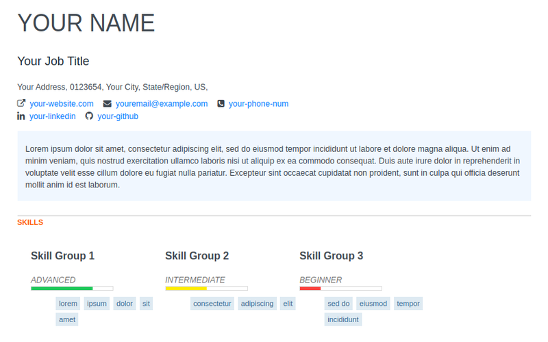Image resolution: width=548 pixels, height=342 pixels.
Task: Select the 'adipiscing' skill tag
Action: [x=257, y=304]
